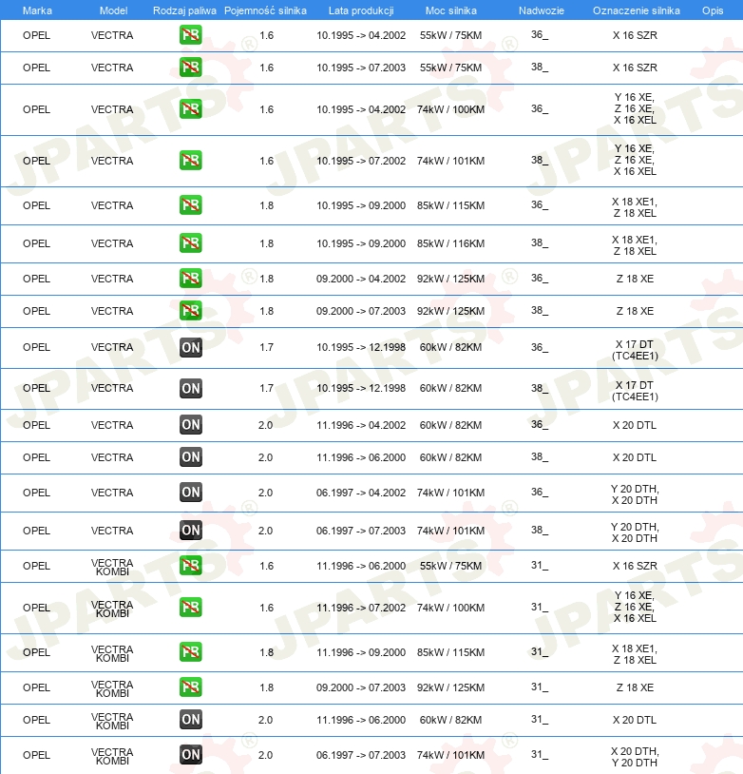This screenshot has height=774, width=743.
Task: Click ON icon in Vectra 38_ 06.1997->07.2003 row
Action: [x=190, y=531]
